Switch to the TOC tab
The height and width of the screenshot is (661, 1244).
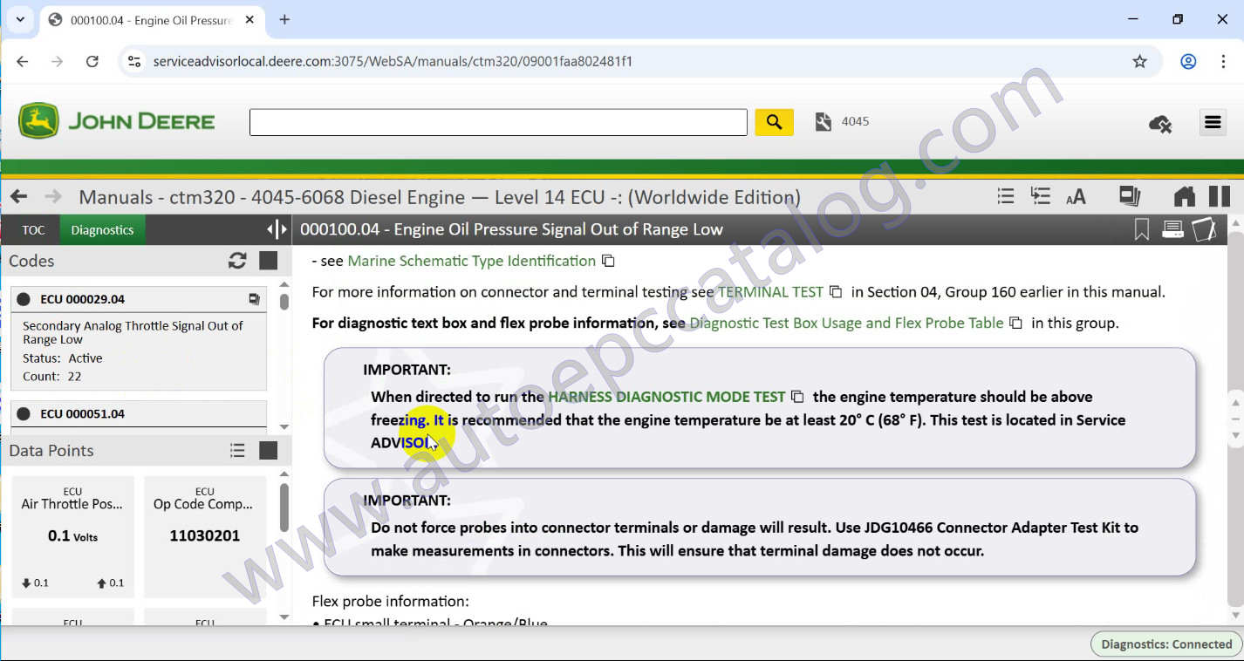tap(32, 229)
